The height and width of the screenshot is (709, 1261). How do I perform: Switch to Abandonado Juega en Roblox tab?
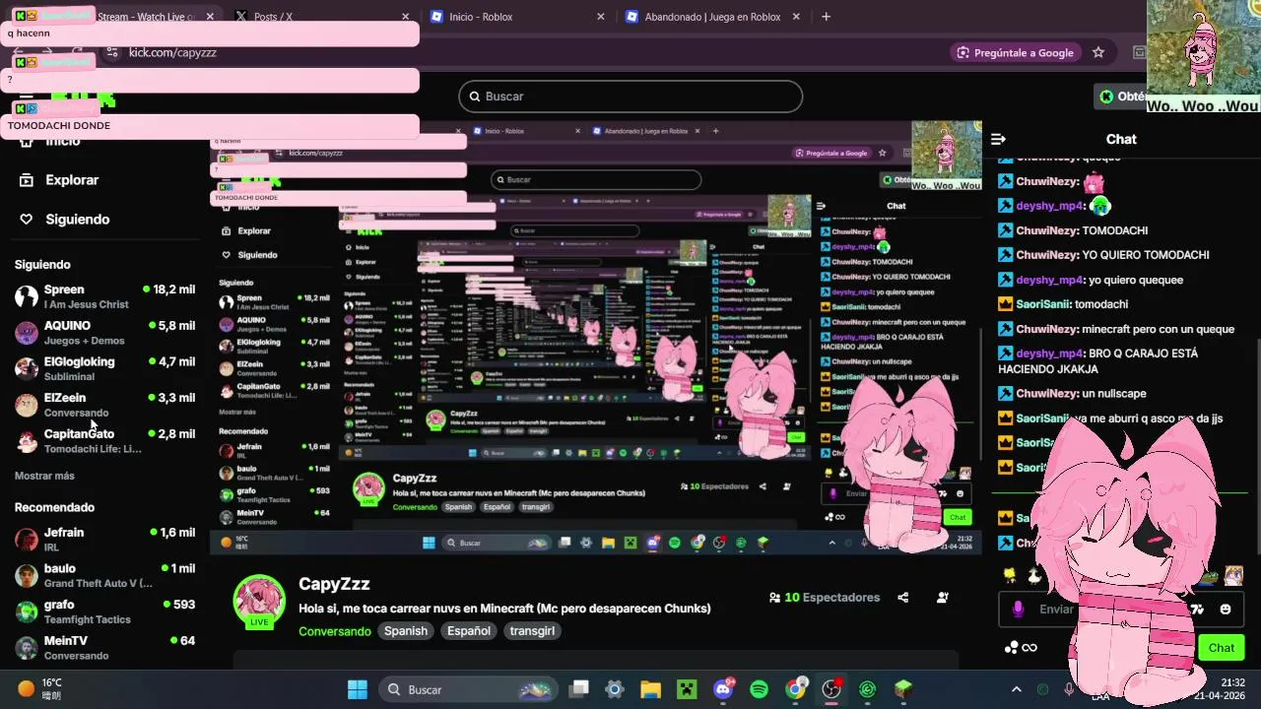712,17
